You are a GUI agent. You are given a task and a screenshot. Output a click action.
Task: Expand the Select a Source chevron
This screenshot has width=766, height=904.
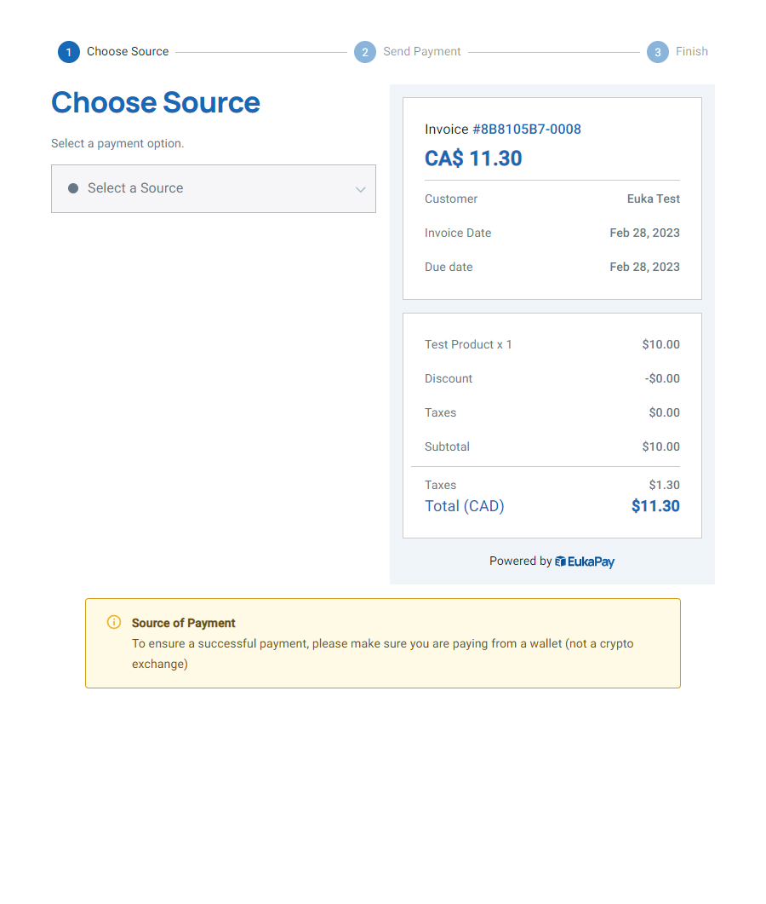[361, 189]
